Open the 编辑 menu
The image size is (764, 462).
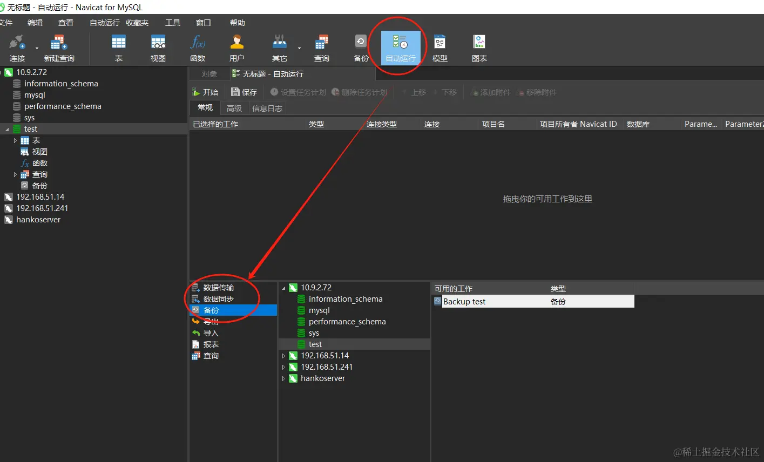[35, 23]
